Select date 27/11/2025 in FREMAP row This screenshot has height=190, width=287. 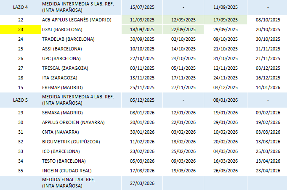183,87
